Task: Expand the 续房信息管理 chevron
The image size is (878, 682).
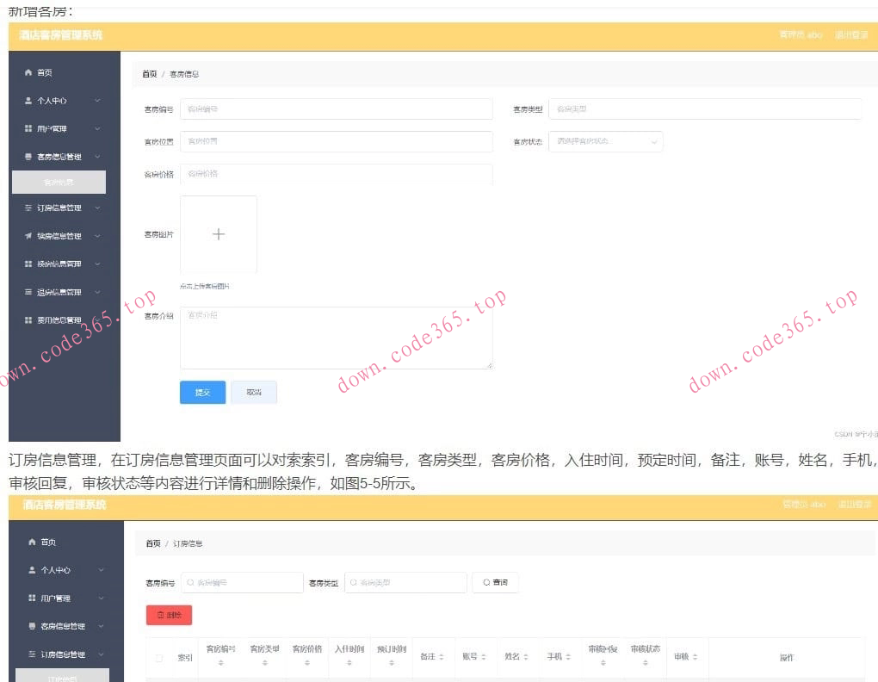Action: [x=97, y=236]
